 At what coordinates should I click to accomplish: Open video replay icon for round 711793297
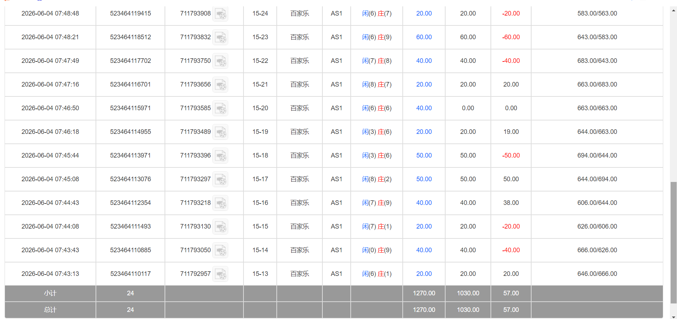[x=220, y=179]
